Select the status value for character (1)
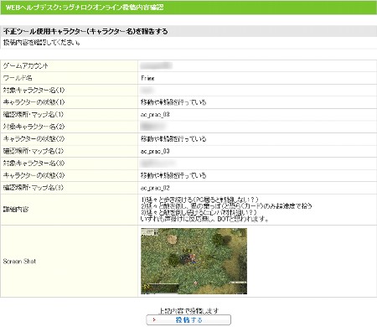The width and height of the screenshot is (377, 327). [173, 102]
